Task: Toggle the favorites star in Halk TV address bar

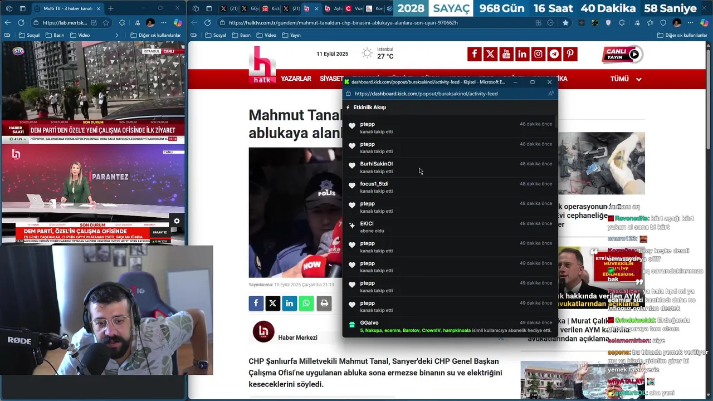Action: pyautogui.click(x=565, y=23)
